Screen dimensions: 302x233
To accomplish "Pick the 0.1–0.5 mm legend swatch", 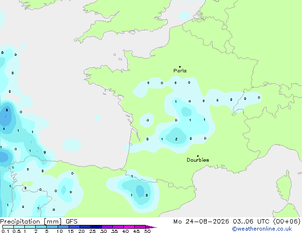I will pyautogui.click(x=8, y=227).
